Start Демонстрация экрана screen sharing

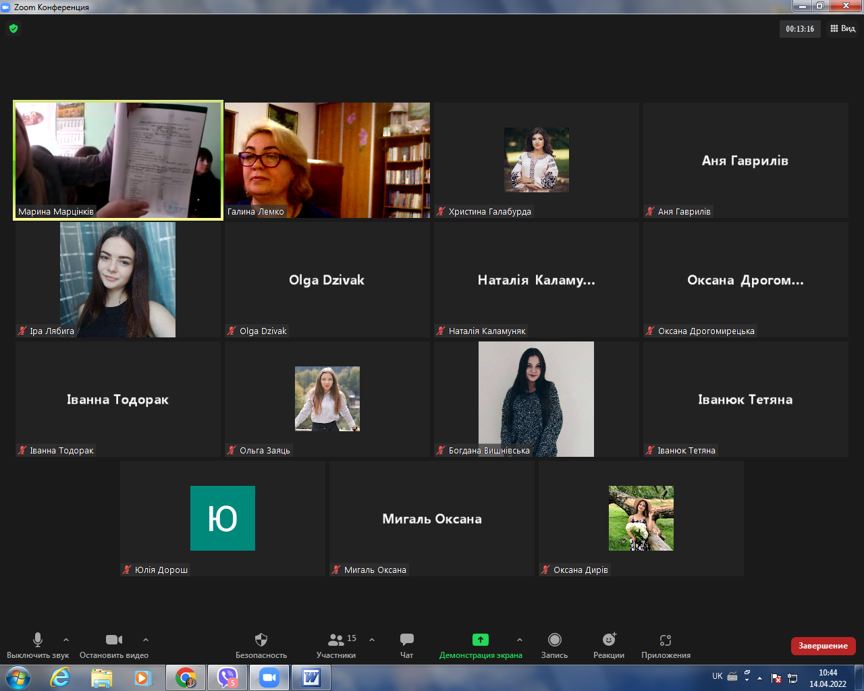(480, 645)
